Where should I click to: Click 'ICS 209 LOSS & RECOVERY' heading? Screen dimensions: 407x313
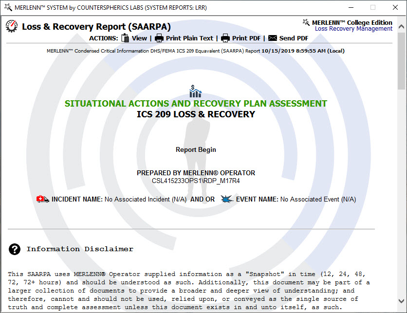tap(196, 114)
